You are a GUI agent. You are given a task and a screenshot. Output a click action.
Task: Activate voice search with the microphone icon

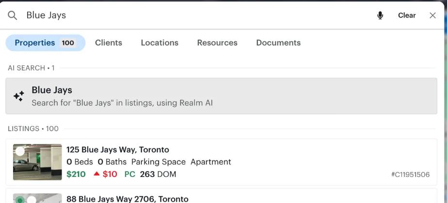click(380, 15)
